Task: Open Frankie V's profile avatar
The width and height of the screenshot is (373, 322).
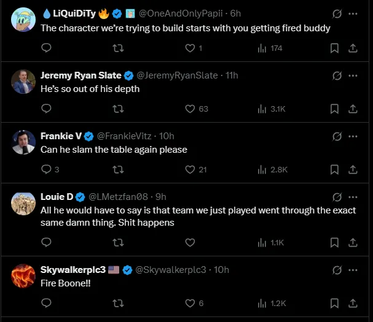Action: 23,142
